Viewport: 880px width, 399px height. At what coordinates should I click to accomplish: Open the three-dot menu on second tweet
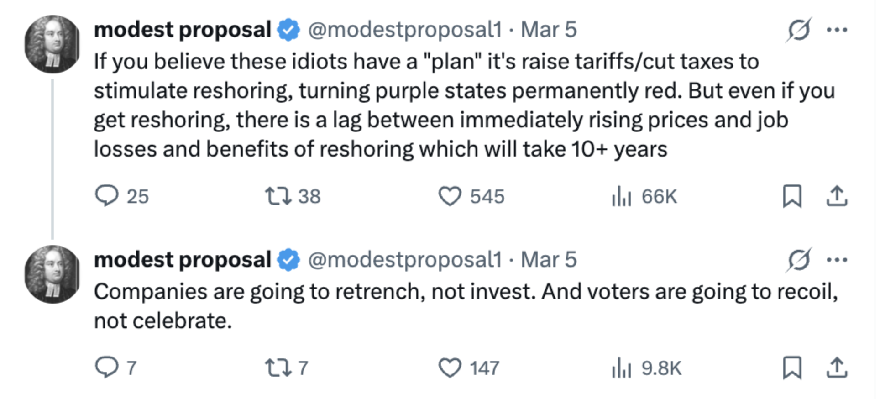pyautogui.click(x=837, y=260)
